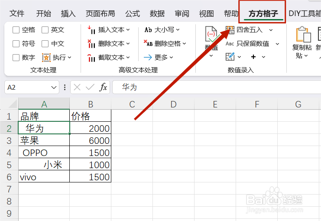Screen dimensions: 321x221
Task: Click the 只保留数值 ABC icon
Action: click(230, 44)
